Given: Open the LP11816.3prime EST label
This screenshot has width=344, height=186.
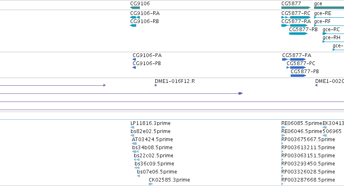Looking at the screenshot, I should pyautogui.click(x=150, y=123).
